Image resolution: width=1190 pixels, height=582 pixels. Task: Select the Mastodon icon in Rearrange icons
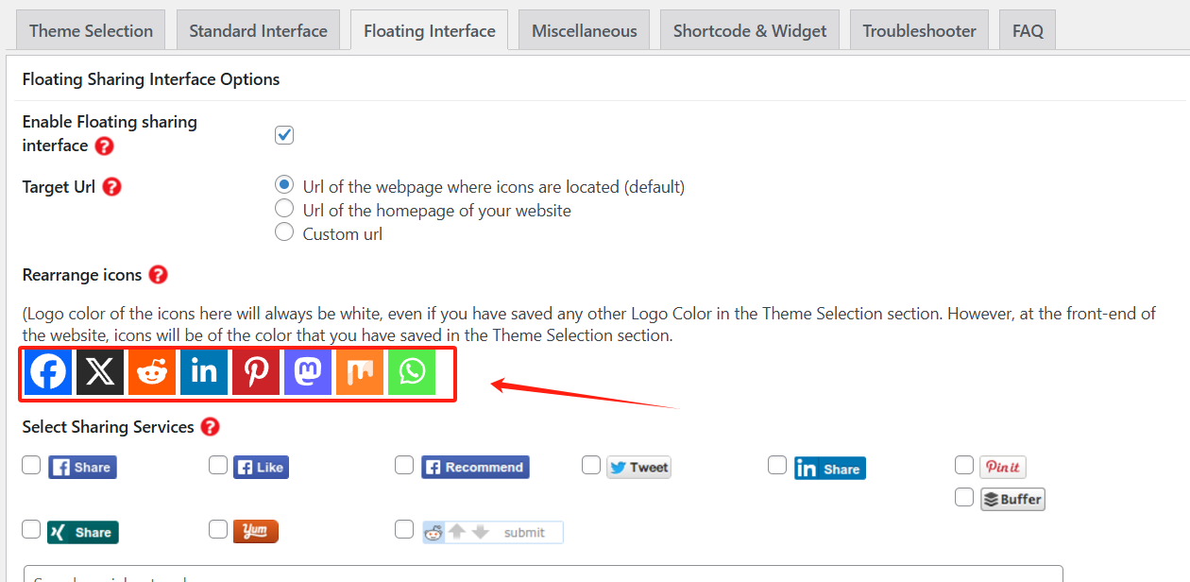(x=307, y=371)
